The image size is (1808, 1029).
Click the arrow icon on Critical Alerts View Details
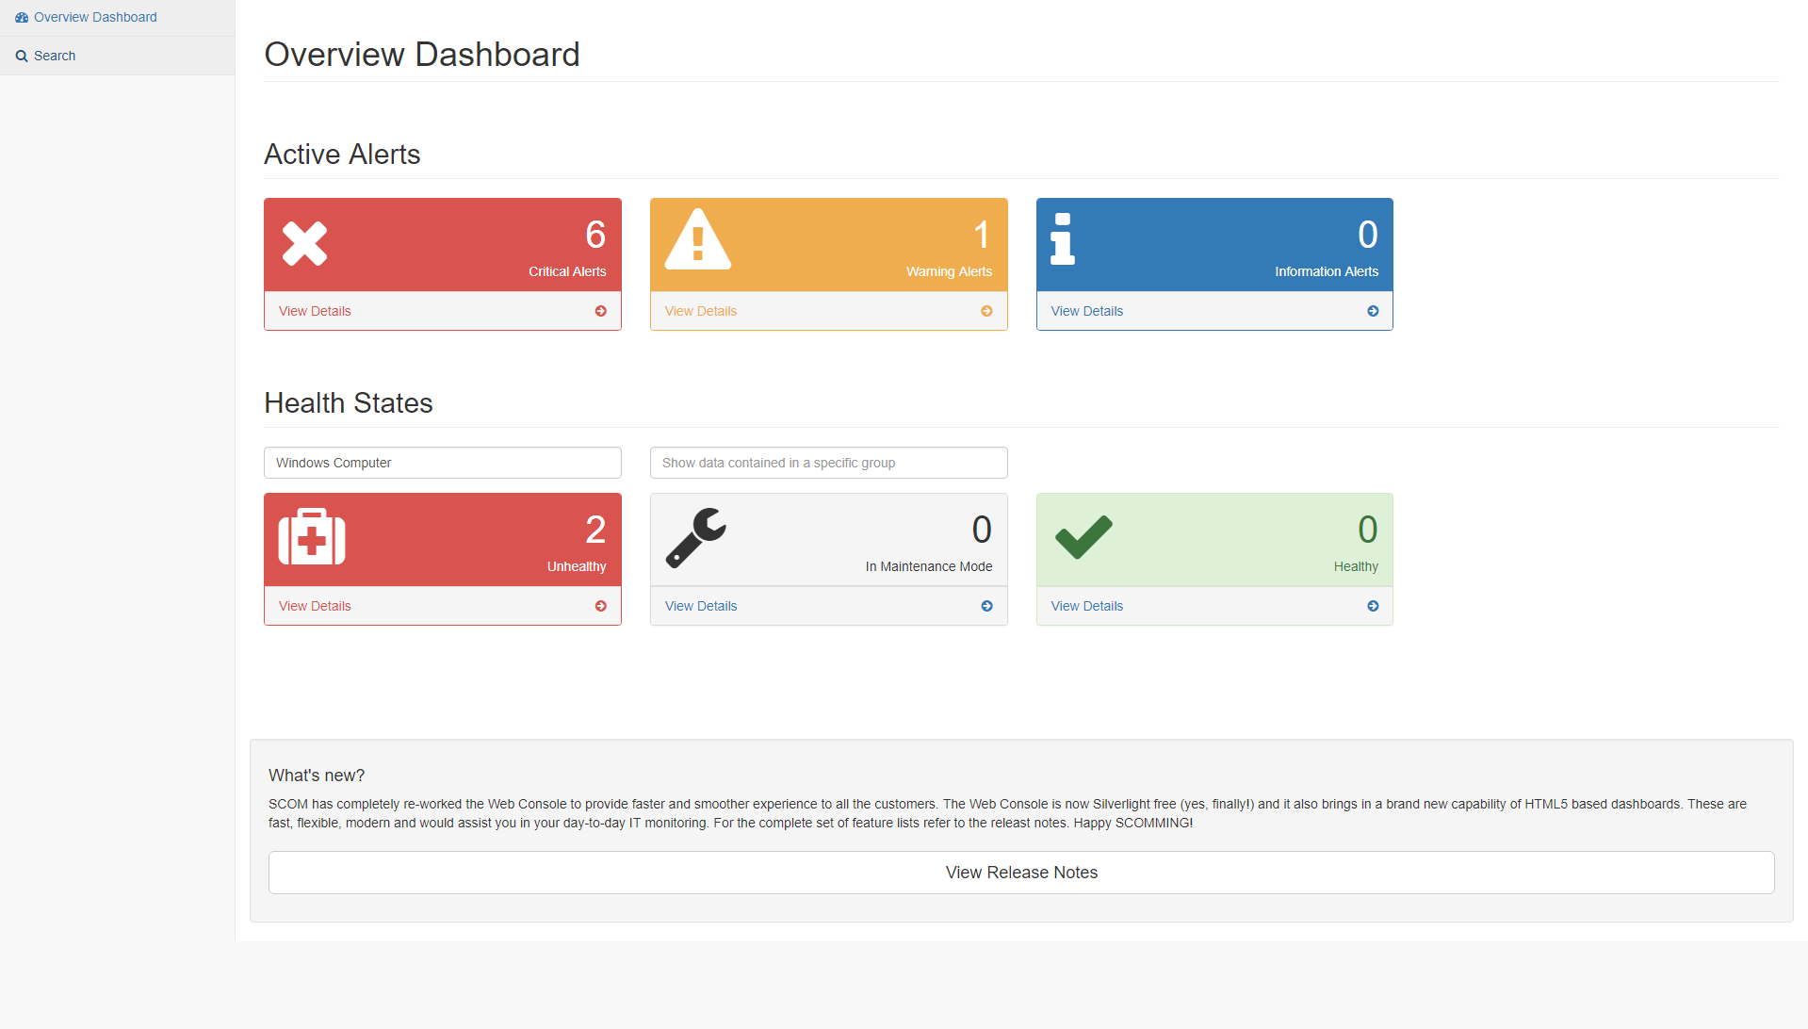[600, 310]
